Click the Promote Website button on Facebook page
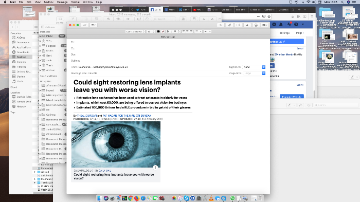The height and width of the screenshot is (202, 360). click(x=292, y=97)
